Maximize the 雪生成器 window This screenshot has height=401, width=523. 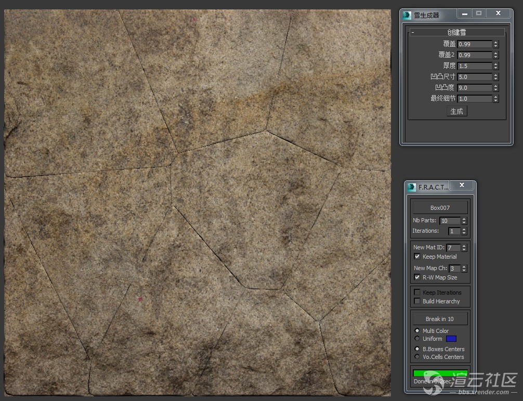click(479, 14)
